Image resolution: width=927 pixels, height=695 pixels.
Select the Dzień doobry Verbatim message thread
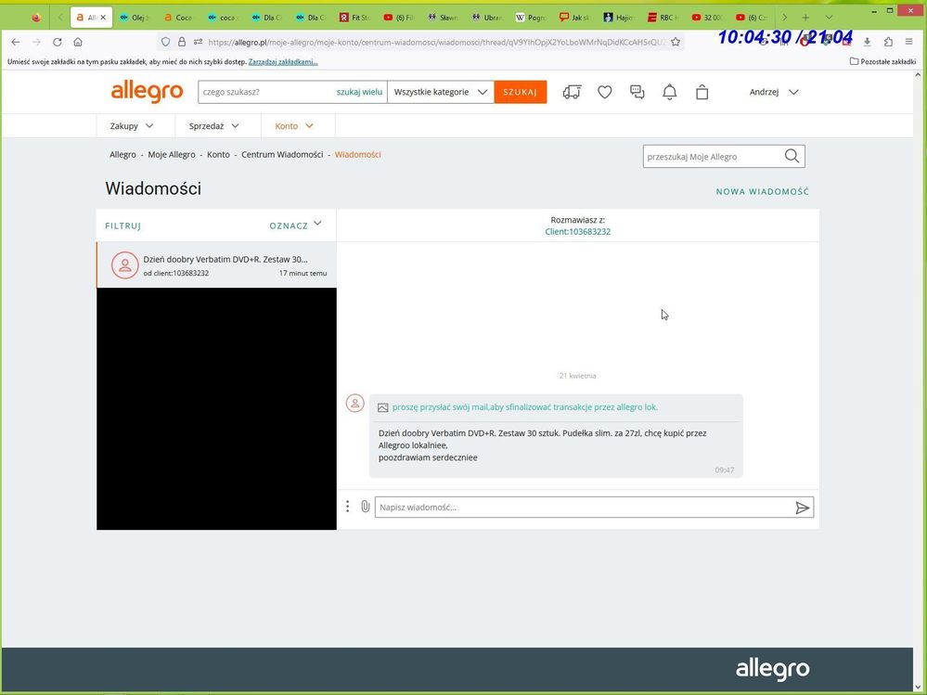[x=225, y=265]
